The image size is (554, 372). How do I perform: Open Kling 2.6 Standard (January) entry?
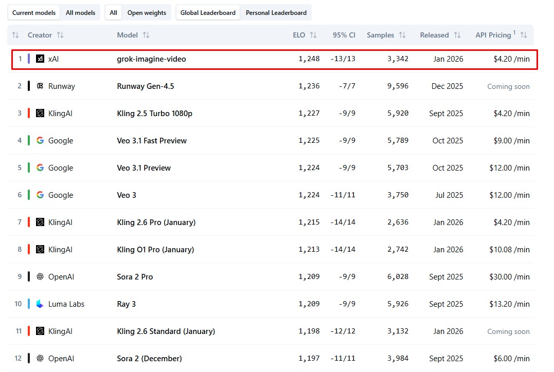[166, 331]
